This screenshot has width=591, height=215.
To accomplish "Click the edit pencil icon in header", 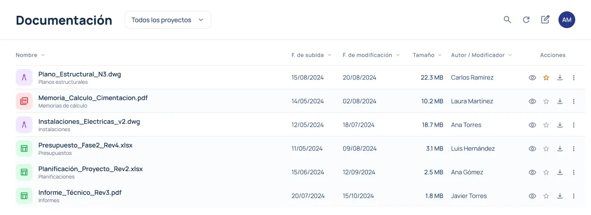I will [x=545, y=20].
